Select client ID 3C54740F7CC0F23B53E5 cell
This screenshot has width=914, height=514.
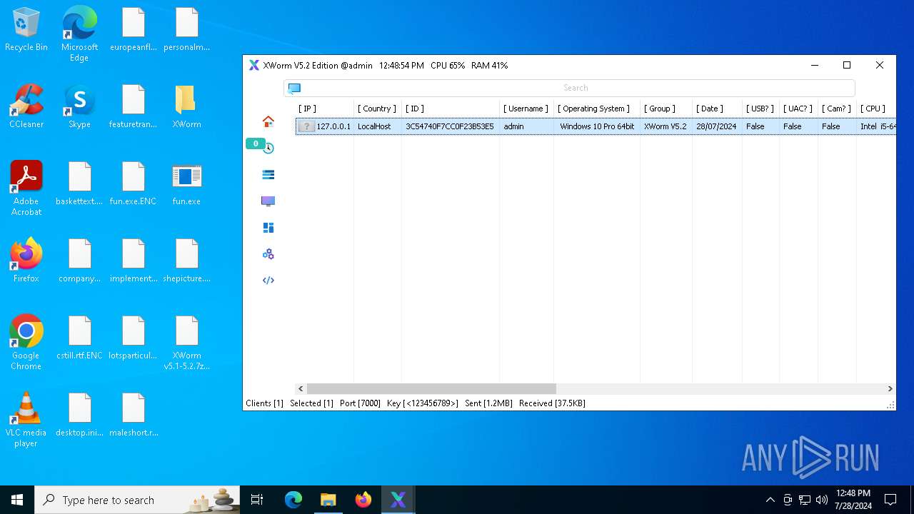[450, 126]
